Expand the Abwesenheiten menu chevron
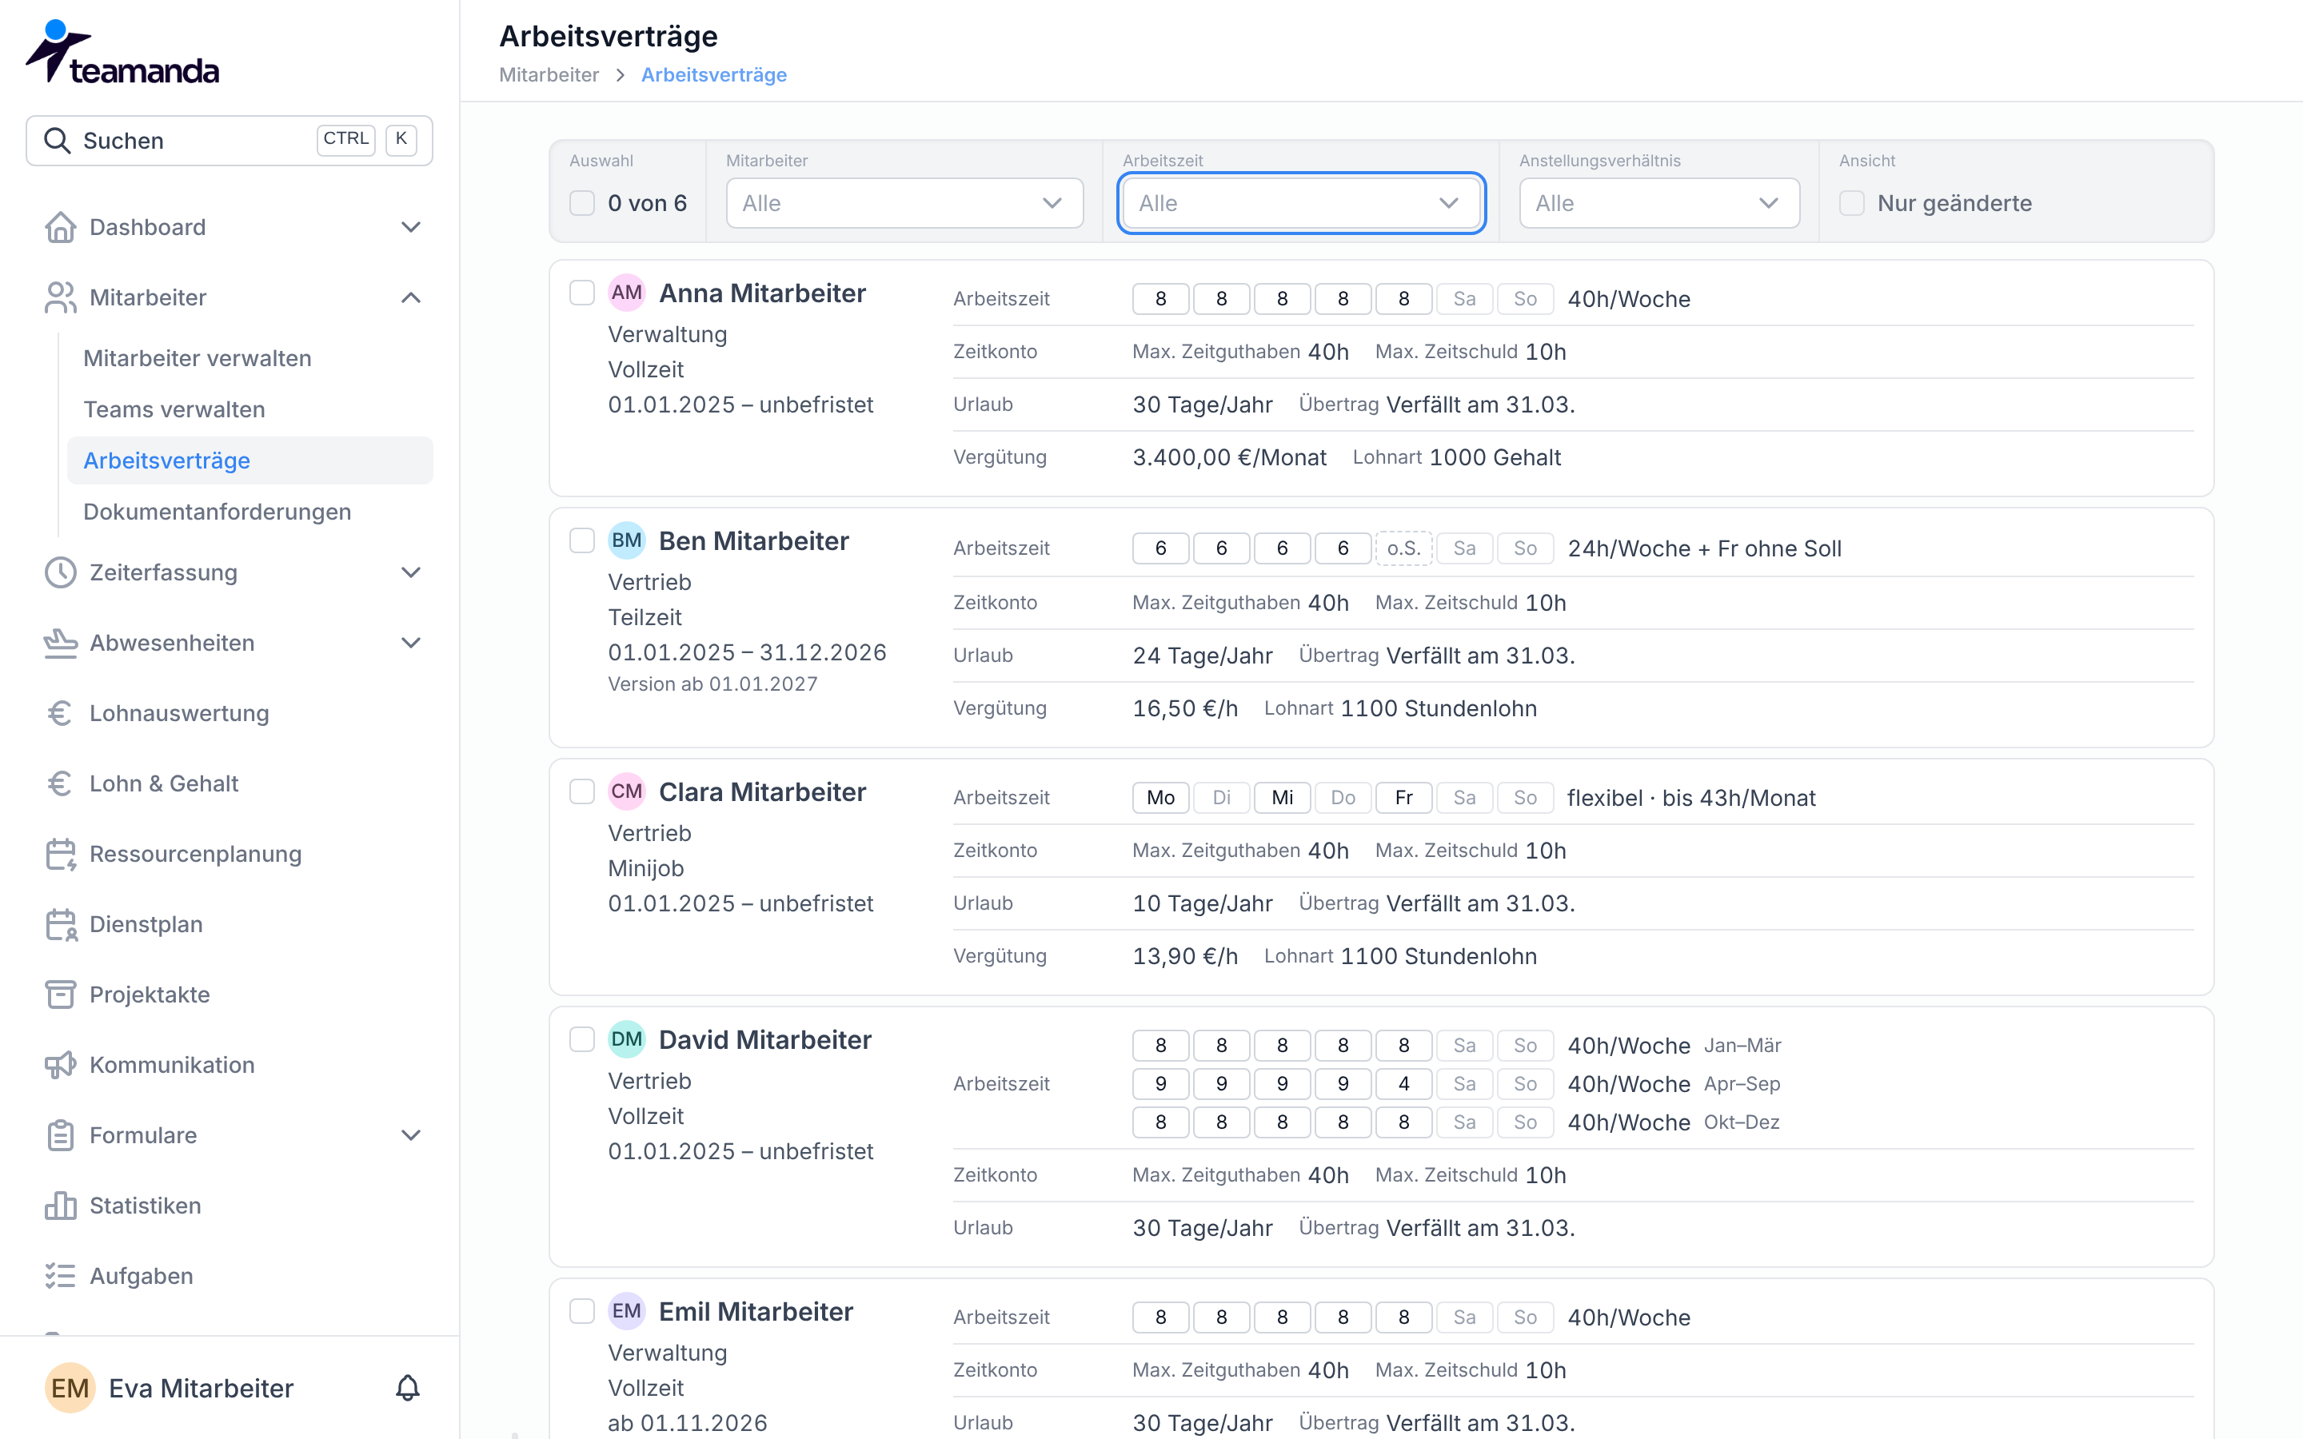 [x=411, y=644]
